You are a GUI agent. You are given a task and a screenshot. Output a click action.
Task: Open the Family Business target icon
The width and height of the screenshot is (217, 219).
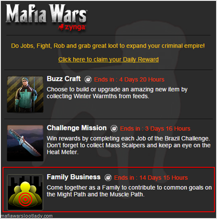click(x=25, y=193)
